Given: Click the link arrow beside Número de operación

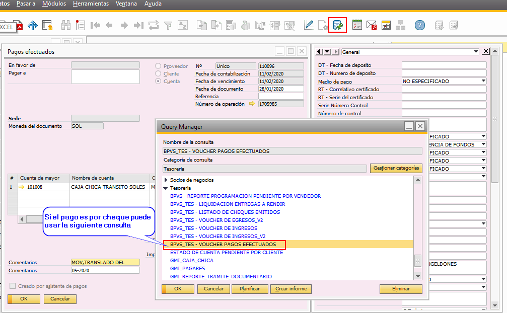Looking at the screenshot, I should point(252,104).
